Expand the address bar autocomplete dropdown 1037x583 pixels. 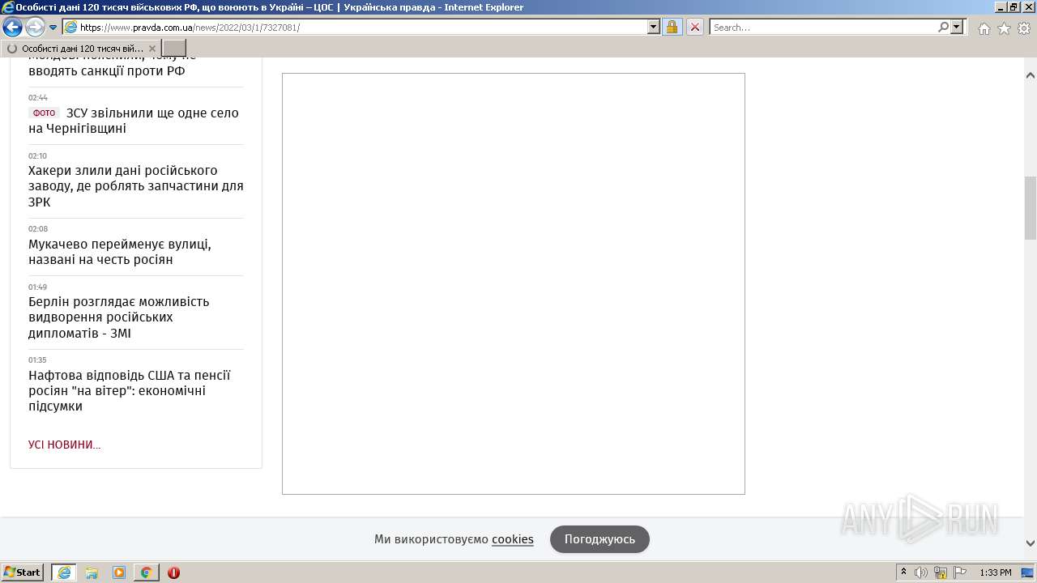tap(654, 28)
